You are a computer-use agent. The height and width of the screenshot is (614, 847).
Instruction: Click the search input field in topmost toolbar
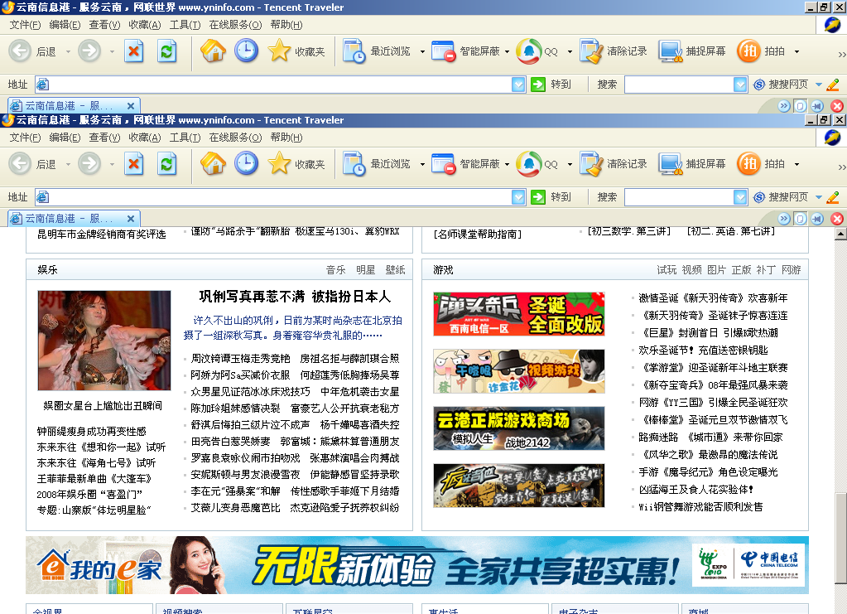679,85
